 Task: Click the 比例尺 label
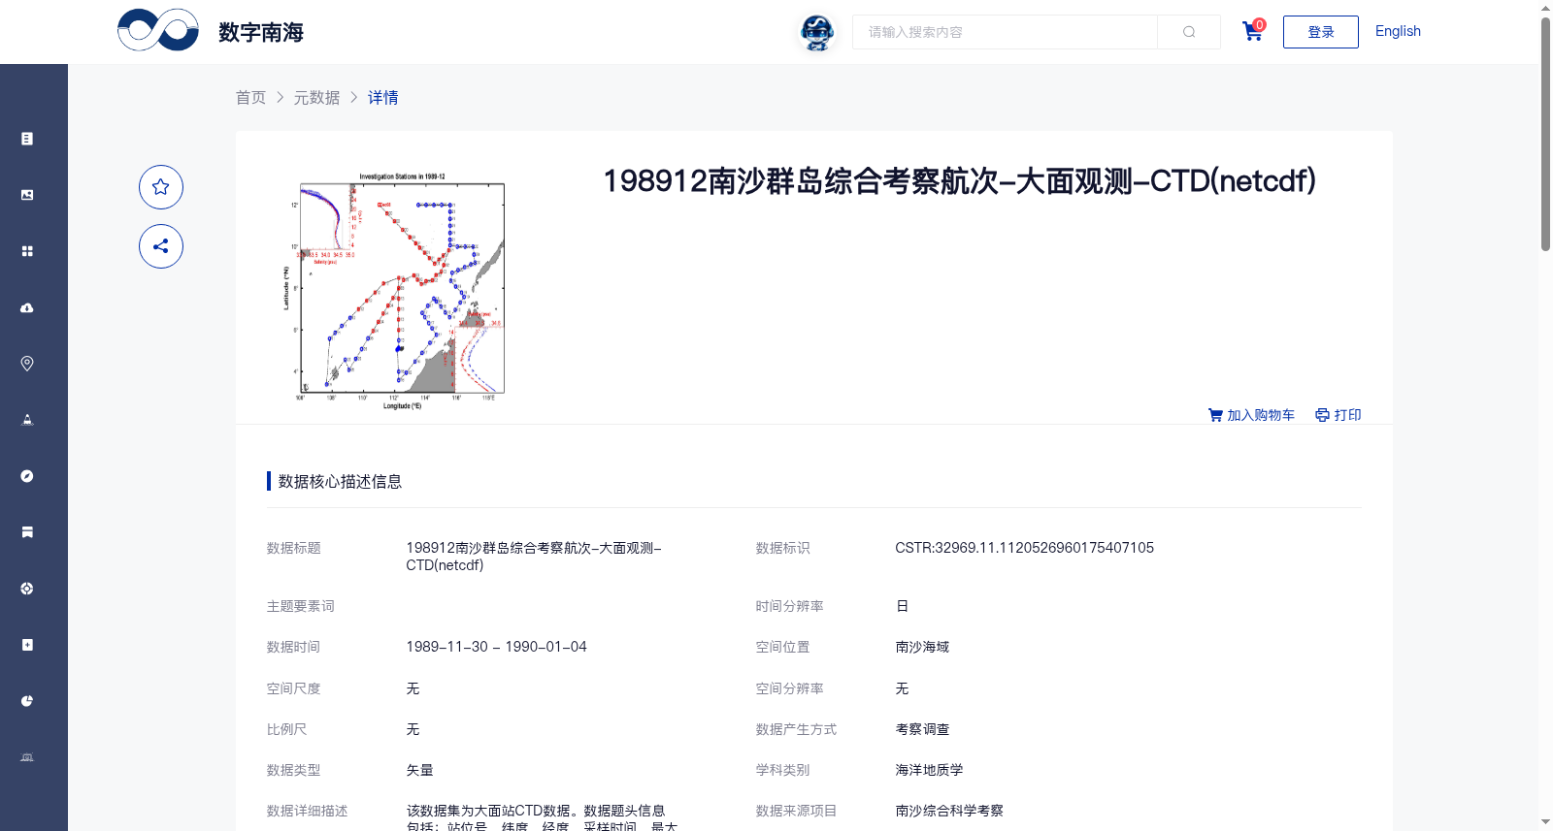(287, 729)
